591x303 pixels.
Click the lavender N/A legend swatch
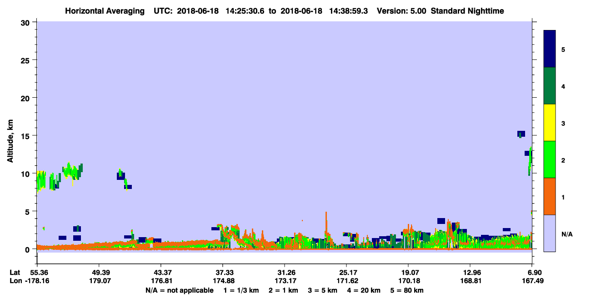tap(550, 233)
